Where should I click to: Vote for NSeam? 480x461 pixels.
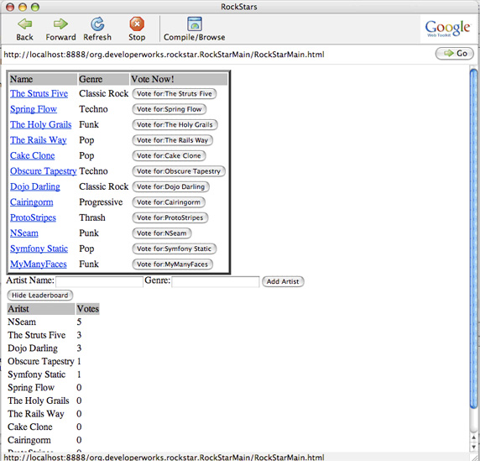pyautogui.click(x=162, y=233)
